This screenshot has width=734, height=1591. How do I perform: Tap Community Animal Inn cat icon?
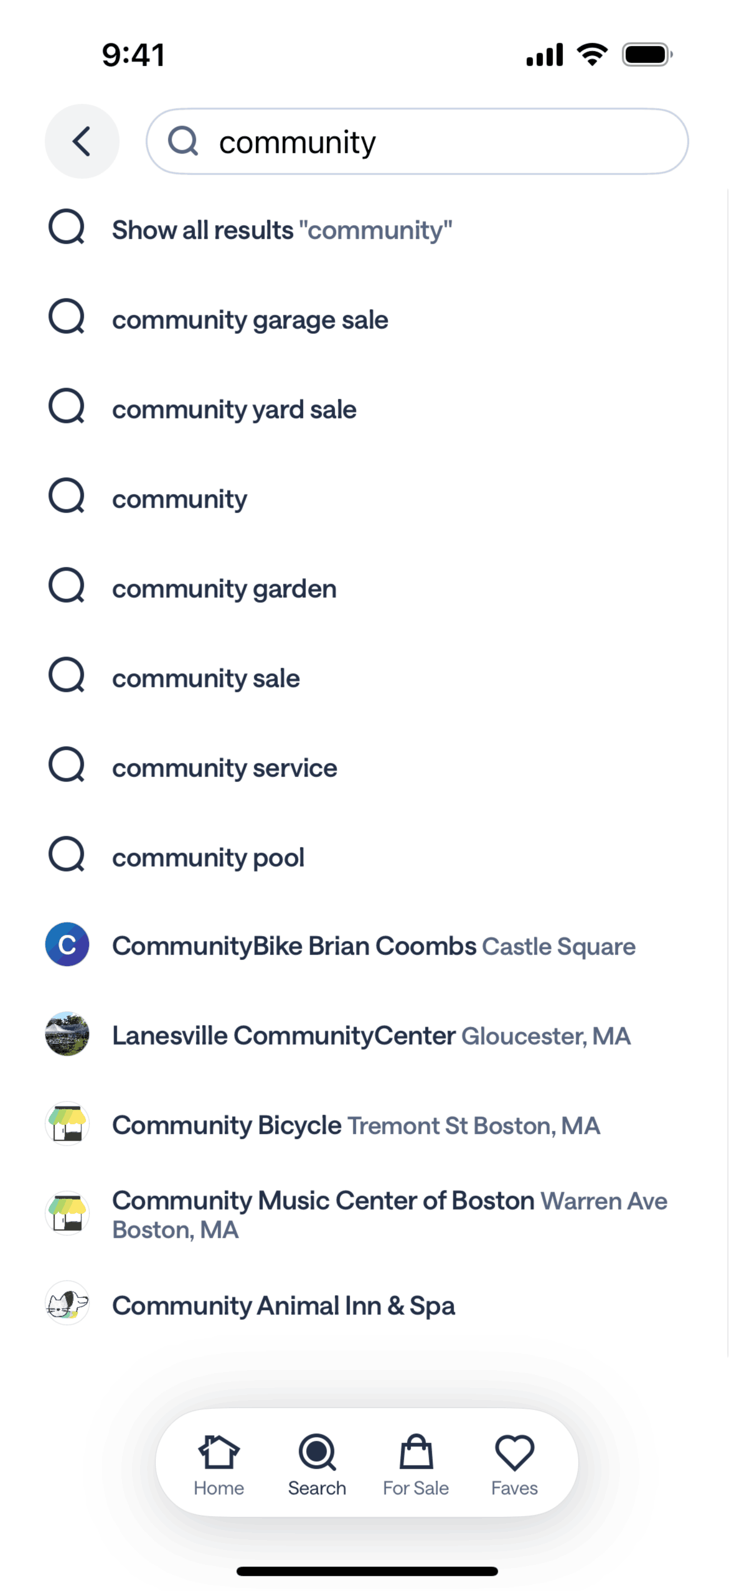[x=67, y=1303]
